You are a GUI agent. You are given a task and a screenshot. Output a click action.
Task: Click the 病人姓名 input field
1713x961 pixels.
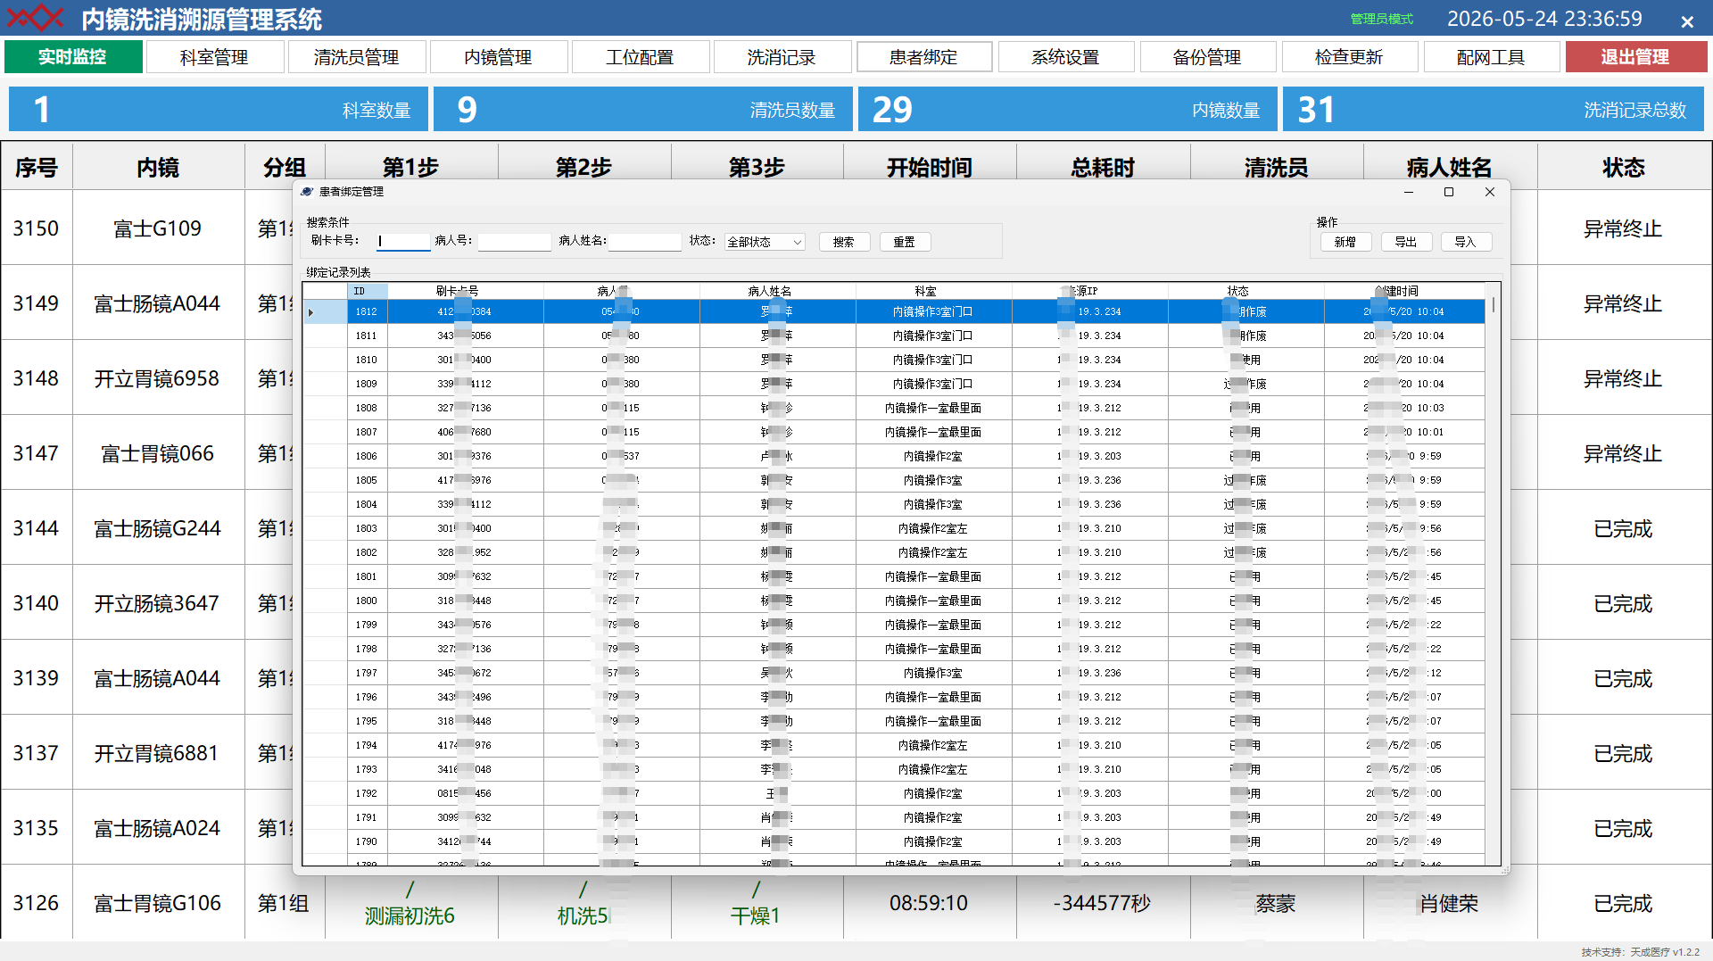tap(646, 241)
